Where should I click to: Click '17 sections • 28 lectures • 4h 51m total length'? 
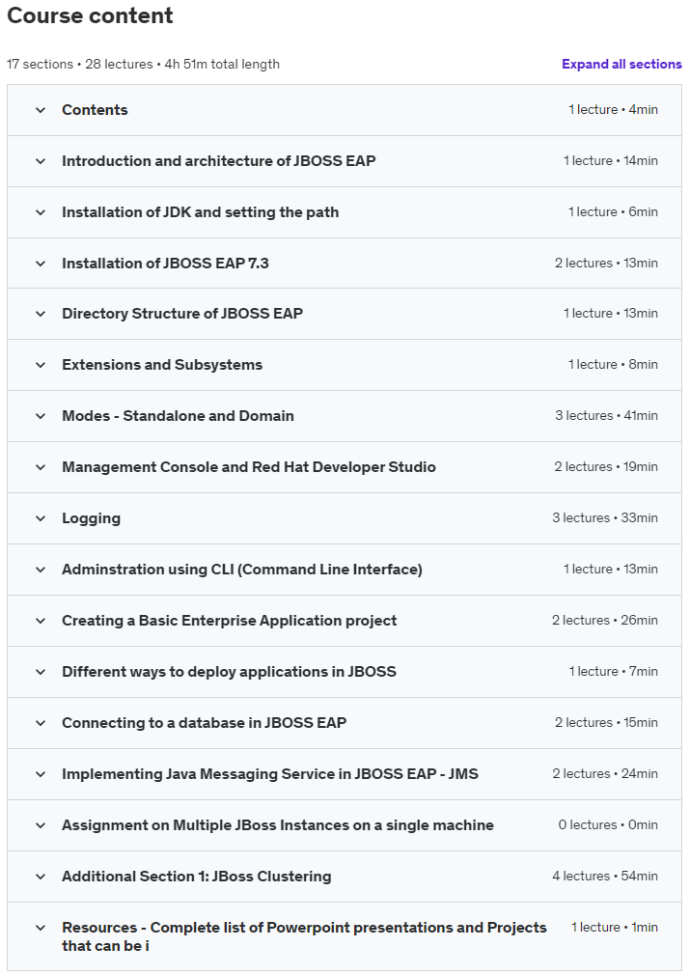[143, 64]
